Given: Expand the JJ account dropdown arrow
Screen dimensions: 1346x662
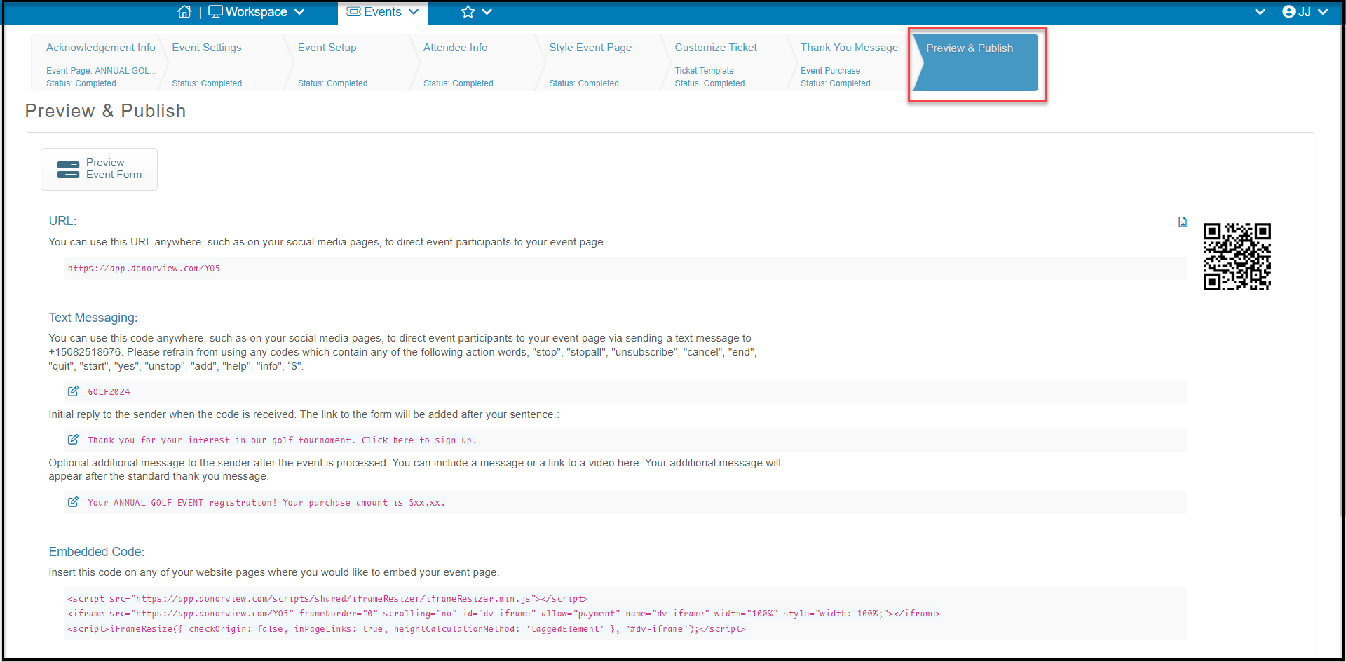Looking at the screenshot, I should pyautogui.click(x=1323, y=12).
